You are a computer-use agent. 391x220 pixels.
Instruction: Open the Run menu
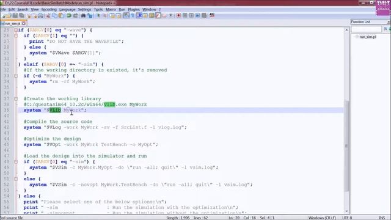coord(122,10)
